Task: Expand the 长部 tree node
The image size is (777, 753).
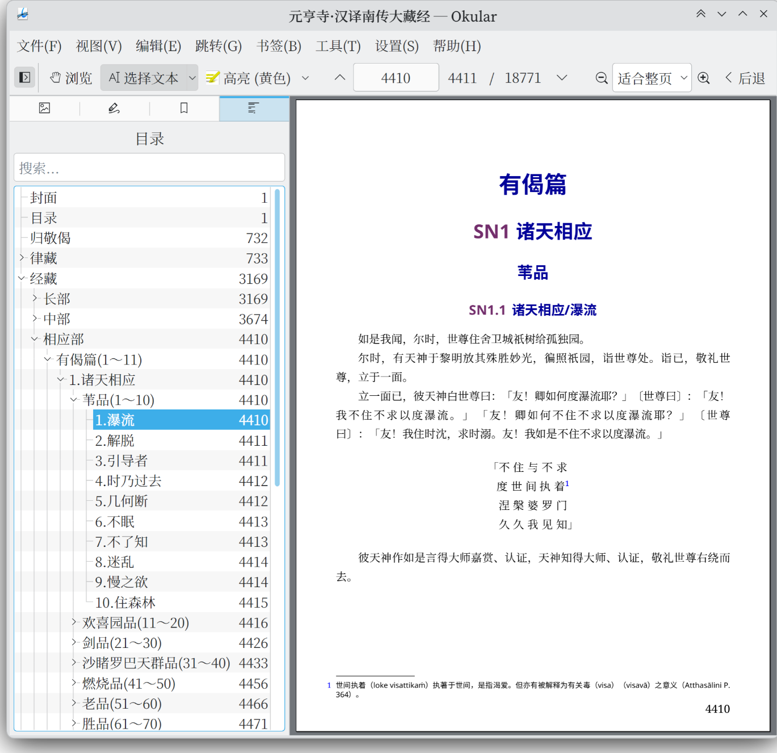Action: [x=35, y=298]
